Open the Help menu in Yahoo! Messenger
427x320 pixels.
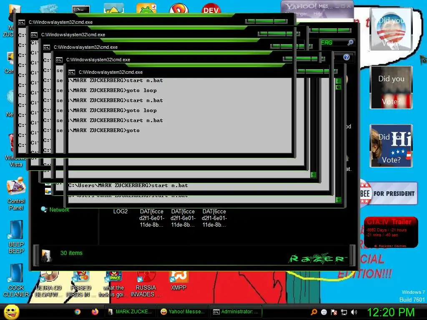(318, 14)
